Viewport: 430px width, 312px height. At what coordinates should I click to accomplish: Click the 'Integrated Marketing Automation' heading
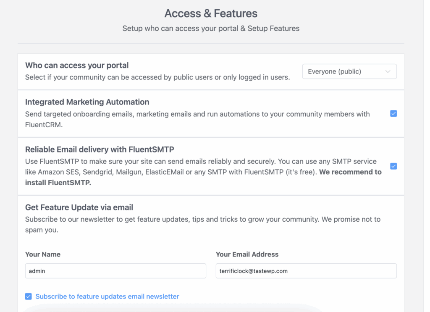[87, 102]
